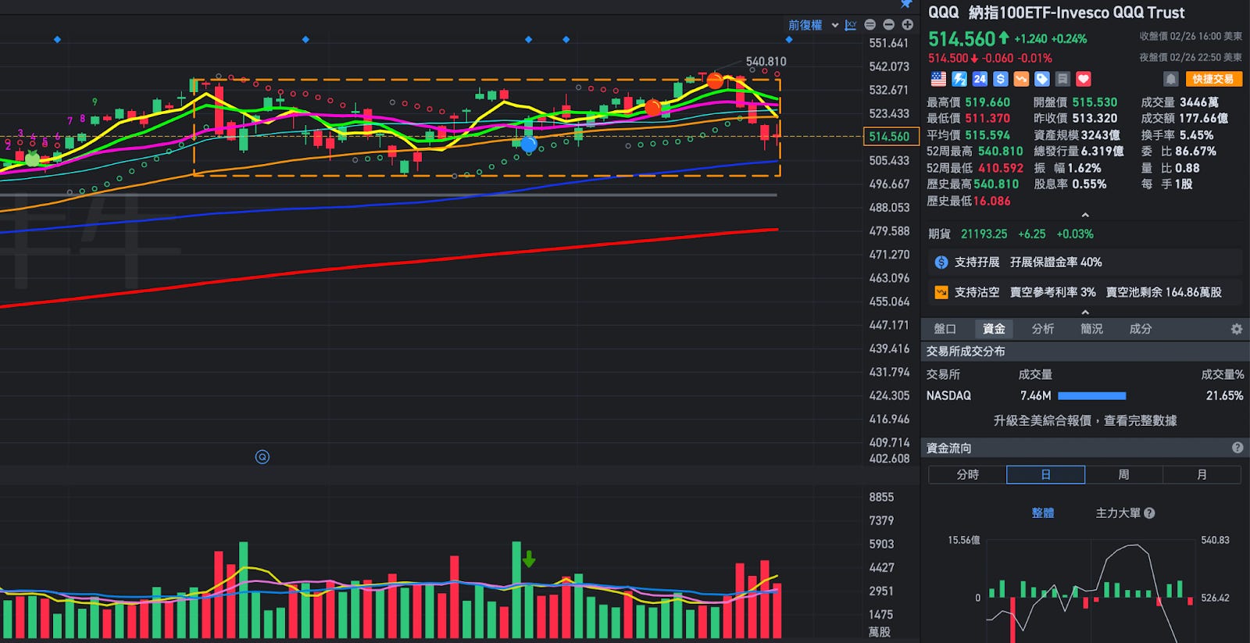
Task: Open the 前復權 adjustment dropdown
Action: tap(812, 25)
